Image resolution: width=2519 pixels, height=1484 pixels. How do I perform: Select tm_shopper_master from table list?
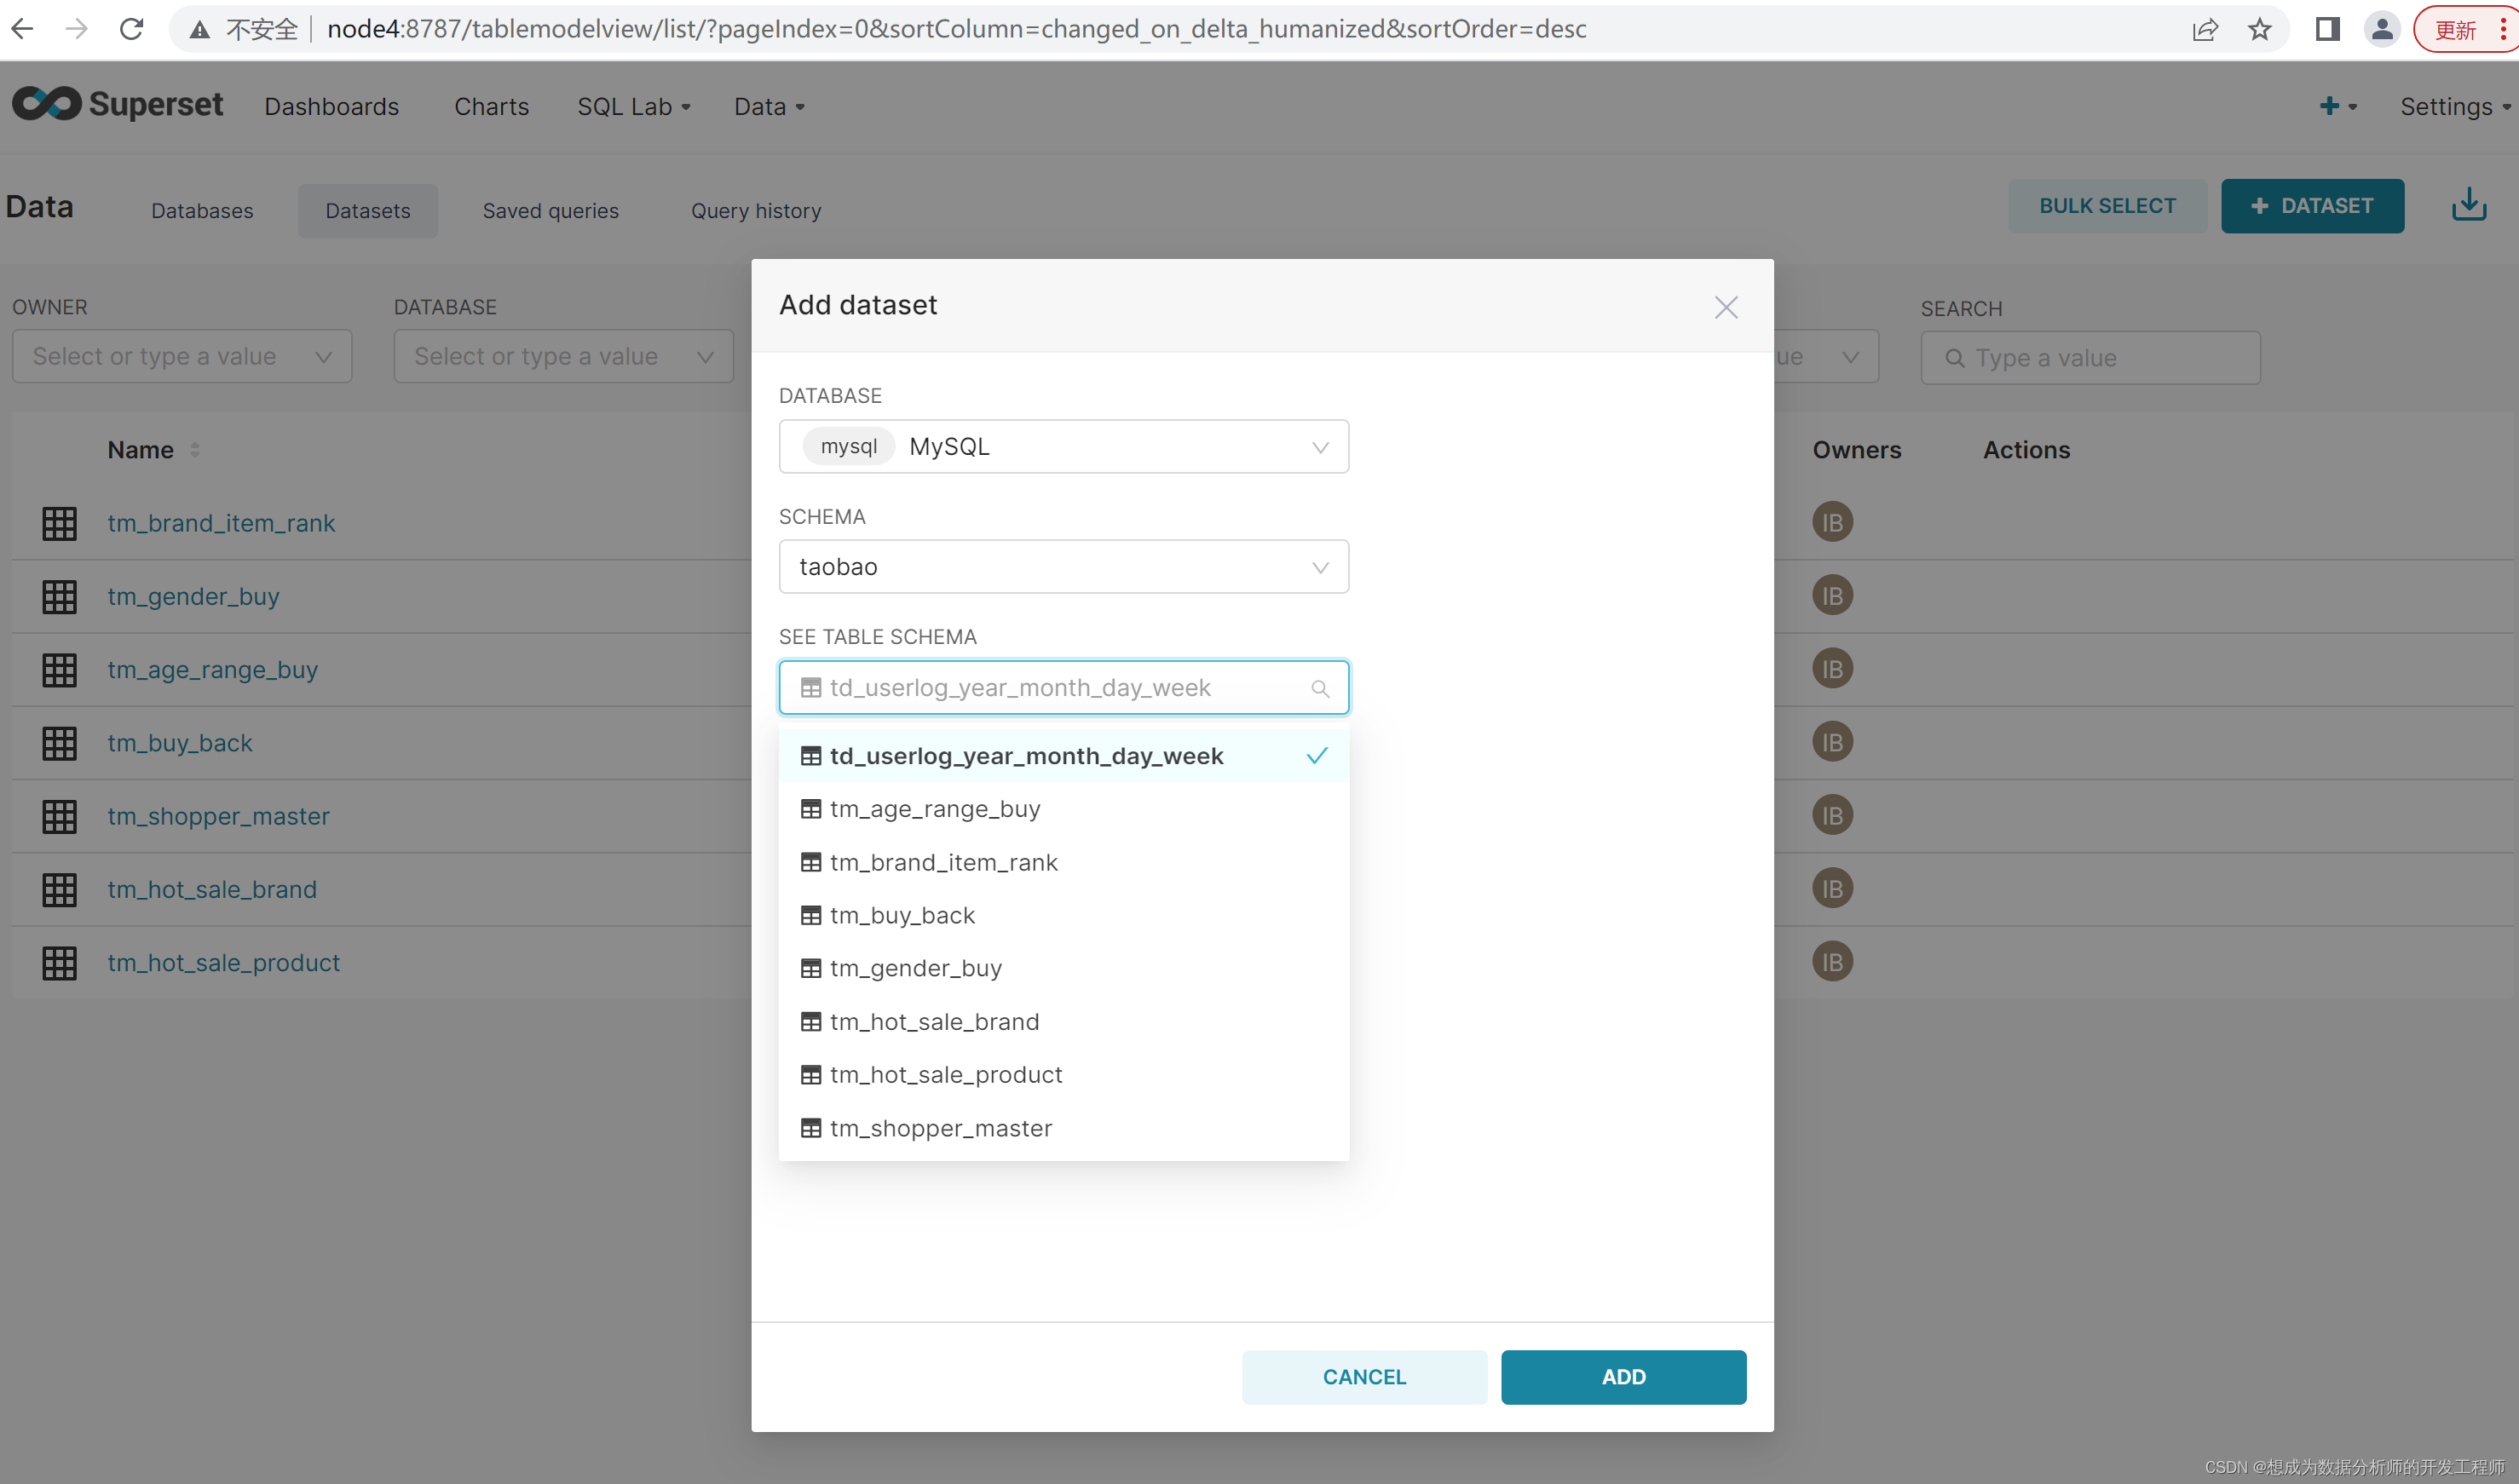point(940,1127)
